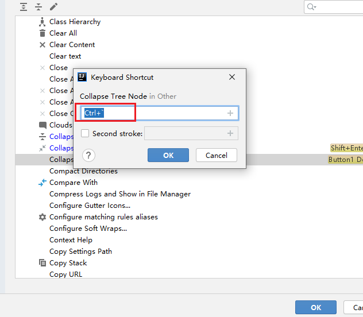This screenshot has height=317, width=363.
Task: Click the Clouds speech bubble icon
Action: click(x=43, y=125)
